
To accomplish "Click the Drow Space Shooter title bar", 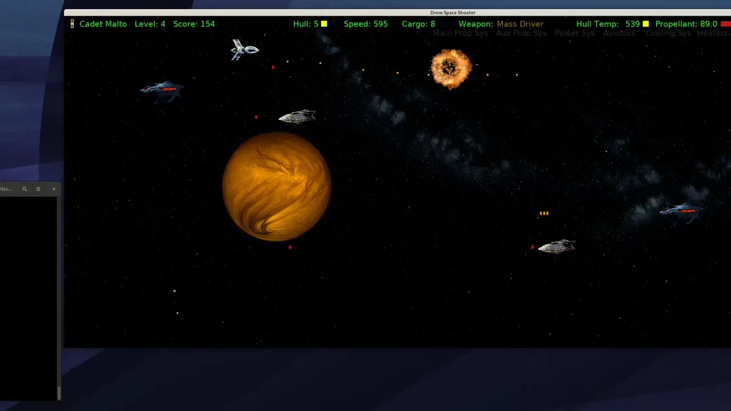I will tap(452, 13).
